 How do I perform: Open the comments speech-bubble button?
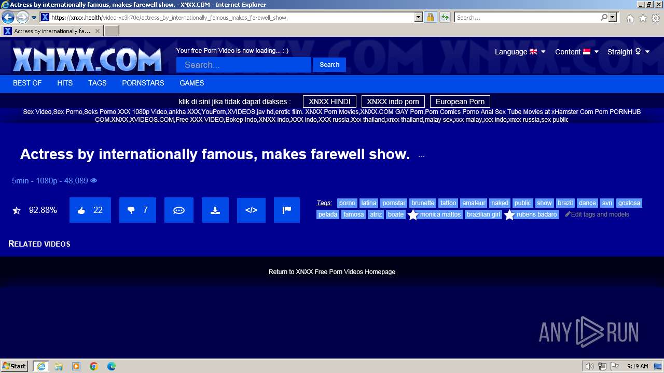point(179,210)
